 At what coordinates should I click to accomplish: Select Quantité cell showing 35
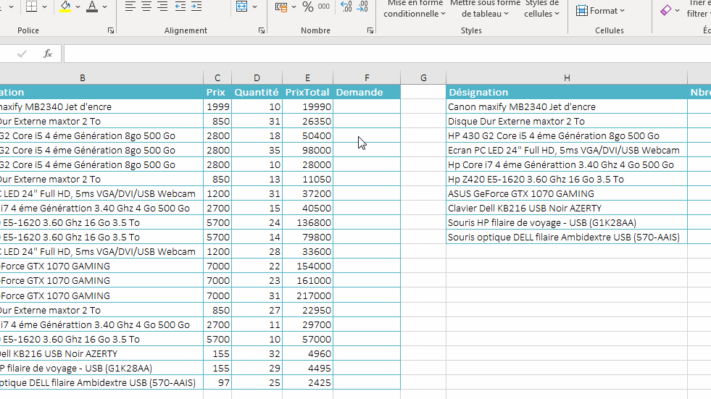click(x=257, y=150)
